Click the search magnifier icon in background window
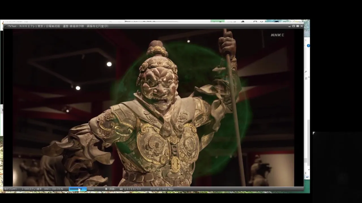 click(306, 72)
